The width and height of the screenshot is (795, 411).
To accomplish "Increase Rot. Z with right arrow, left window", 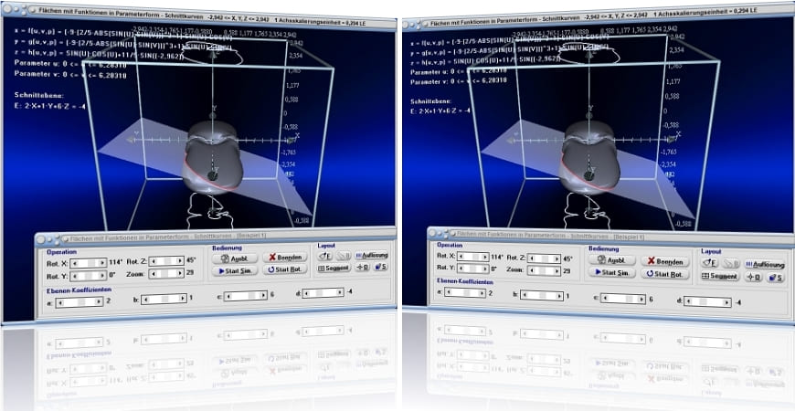I will click(179, 261).
